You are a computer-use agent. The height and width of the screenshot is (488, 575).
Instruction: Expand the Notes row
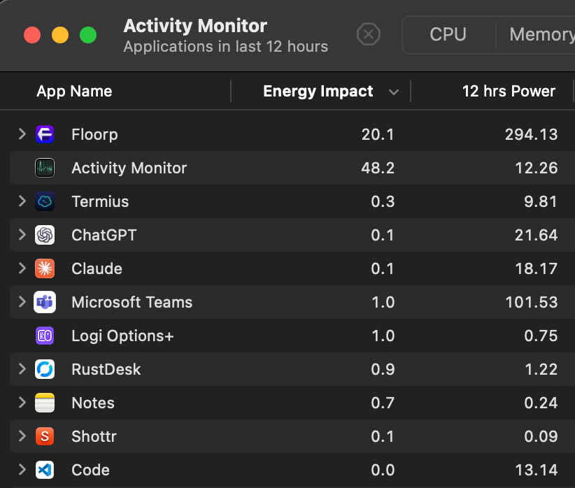click(x=22, y=403)
